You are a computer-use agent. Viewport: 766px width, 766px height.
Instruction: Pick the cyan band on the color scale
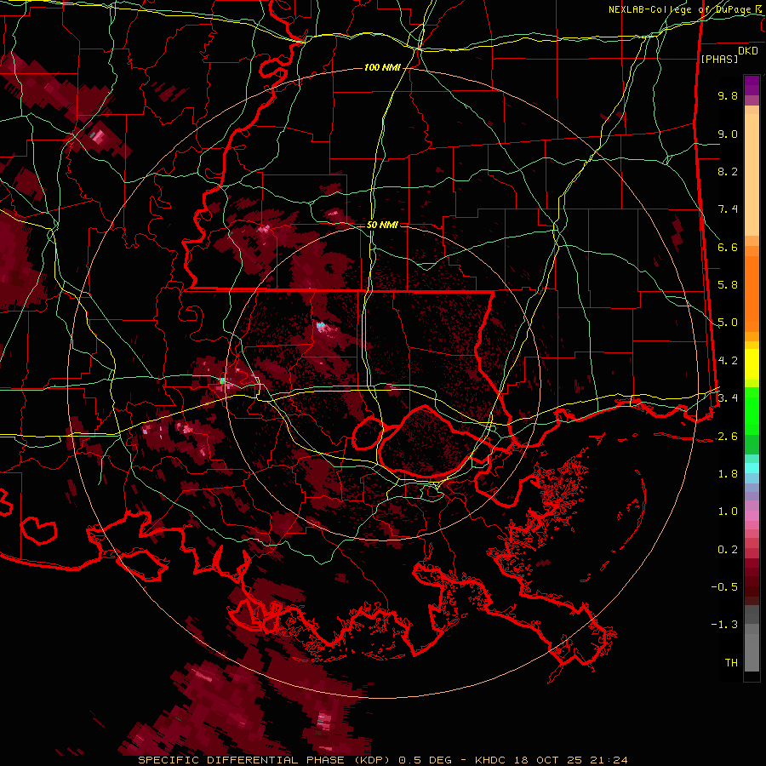[752, 468]
